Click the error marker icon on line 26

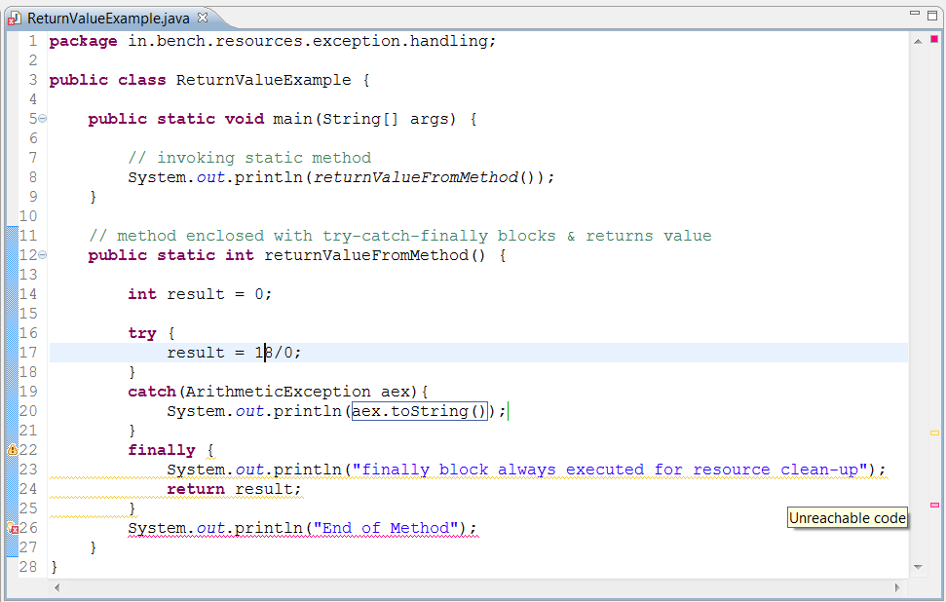pyautogui.click(x=13, y=528)
